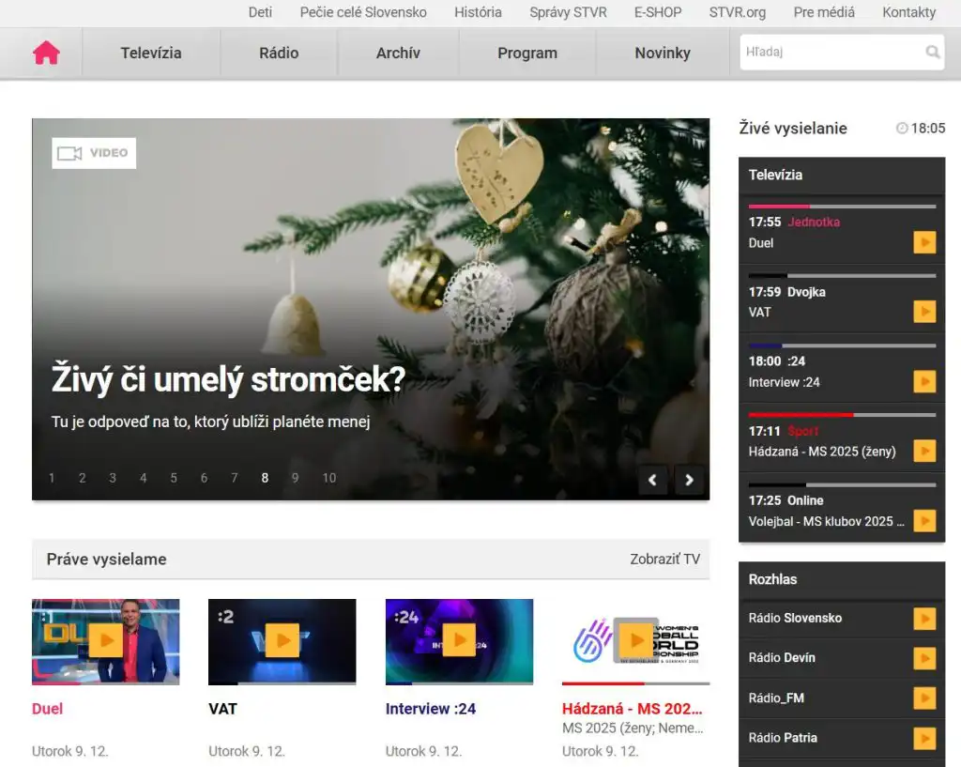The image size is (961, 767).
Task: Show the previous carousel slide
Action: coord(653,480)
